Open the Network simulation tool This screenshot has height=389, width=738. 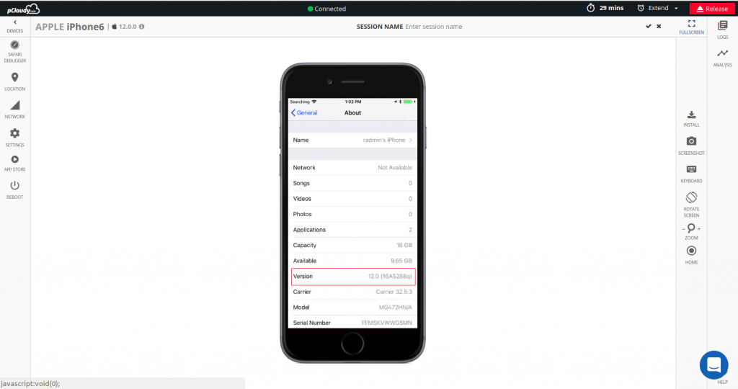pos(14,109)
